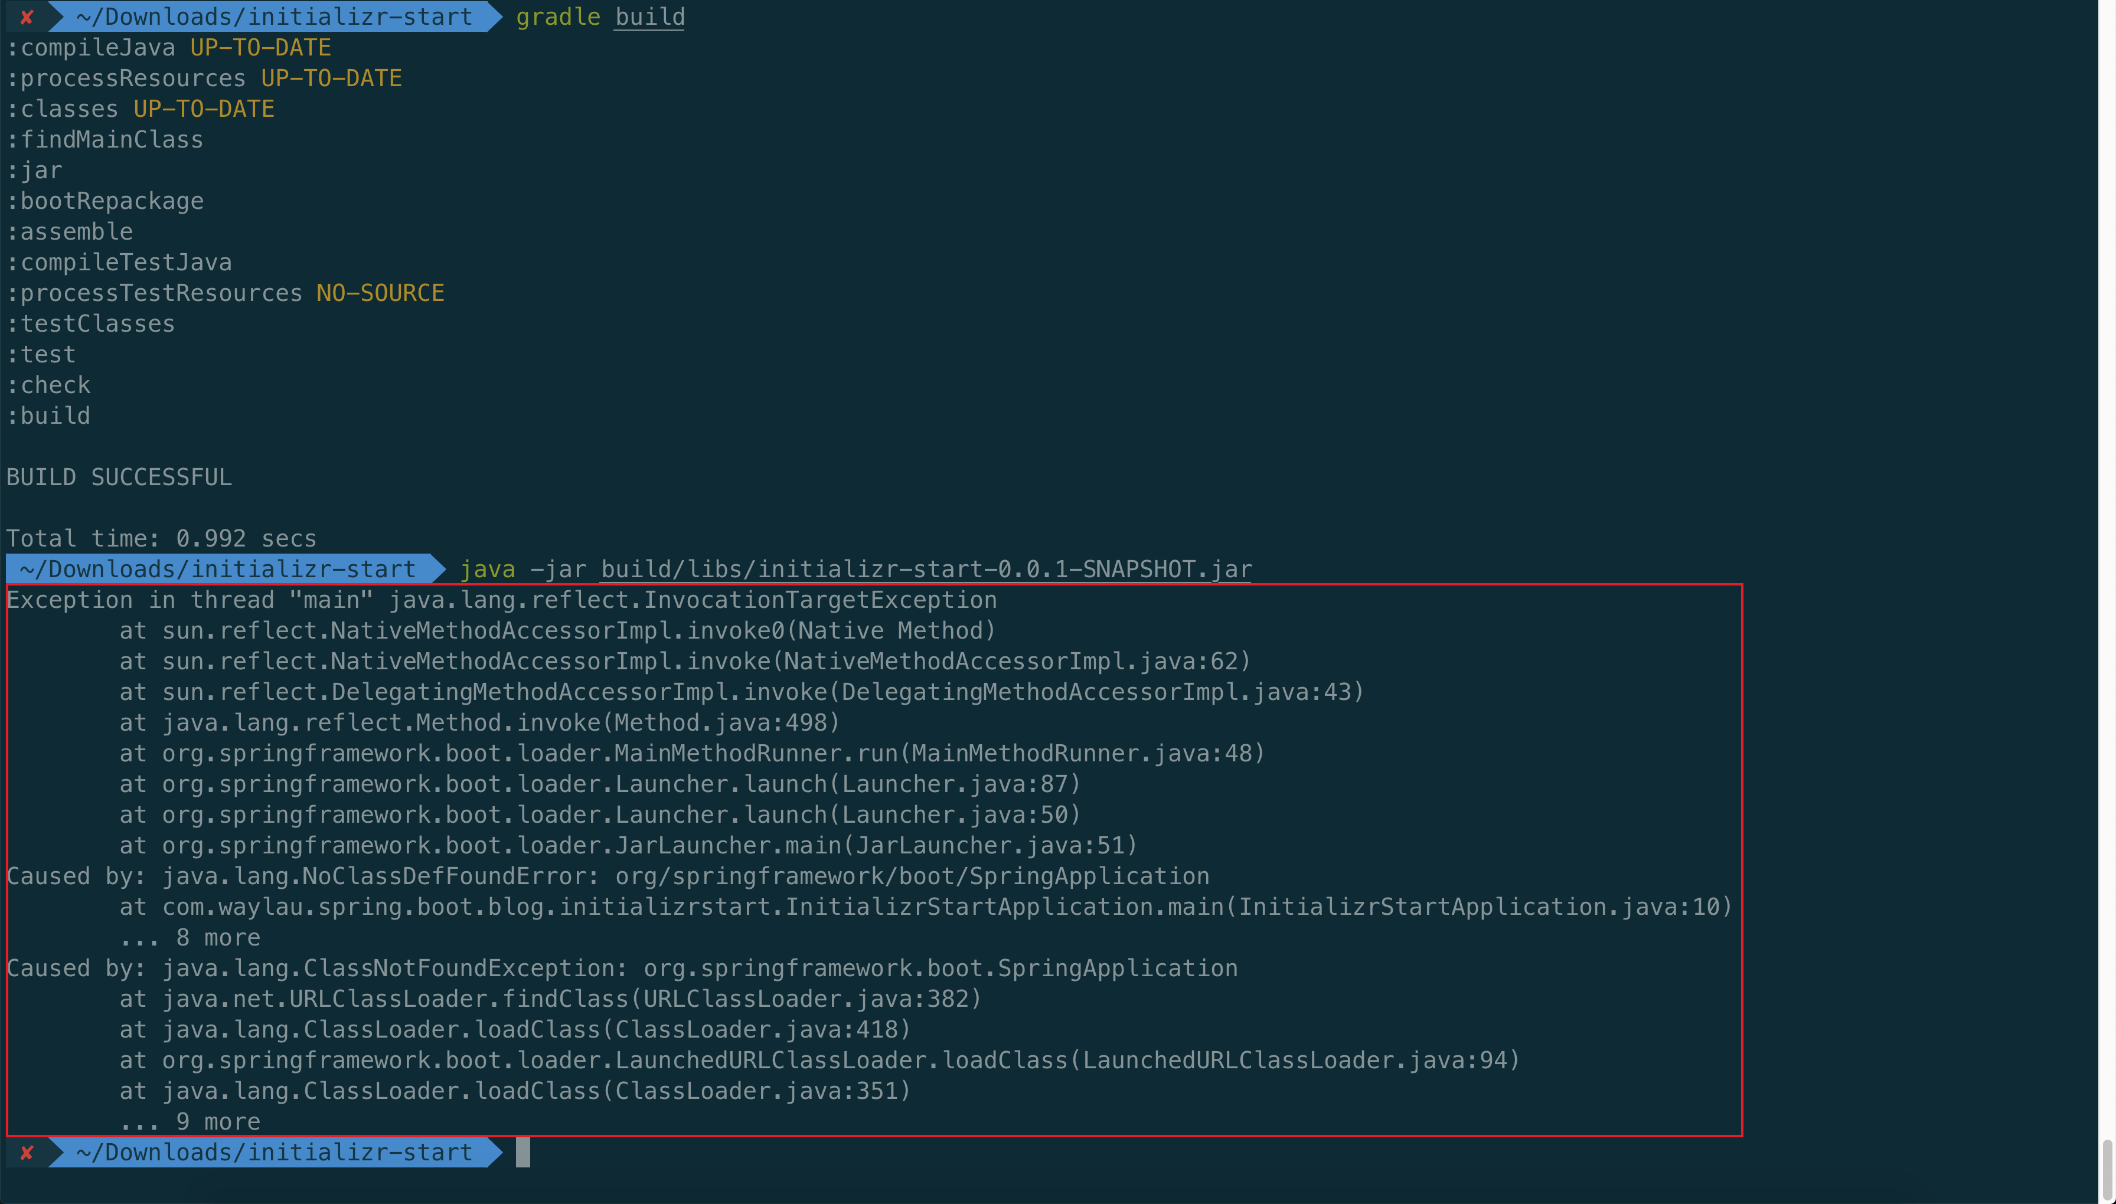This screenshot has width=2116, height=1204.
Task: Click the 'gradle' command word
Action: click(x=559, y=17)
